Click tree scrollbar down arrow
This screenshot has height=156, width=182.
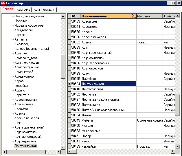tap(63, 147)
